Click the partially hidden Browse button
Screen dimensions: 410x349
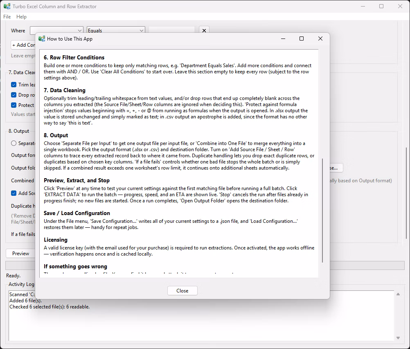336,168
